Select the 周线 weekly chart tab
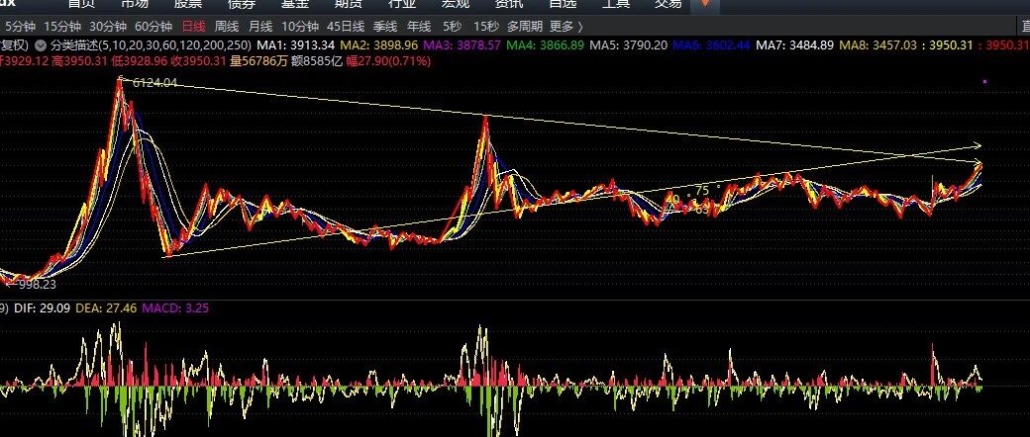The image size is (1030, 437). 227,27
